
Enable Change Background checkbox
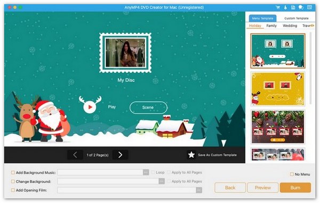pyautogui.click(x=13, y=181)
